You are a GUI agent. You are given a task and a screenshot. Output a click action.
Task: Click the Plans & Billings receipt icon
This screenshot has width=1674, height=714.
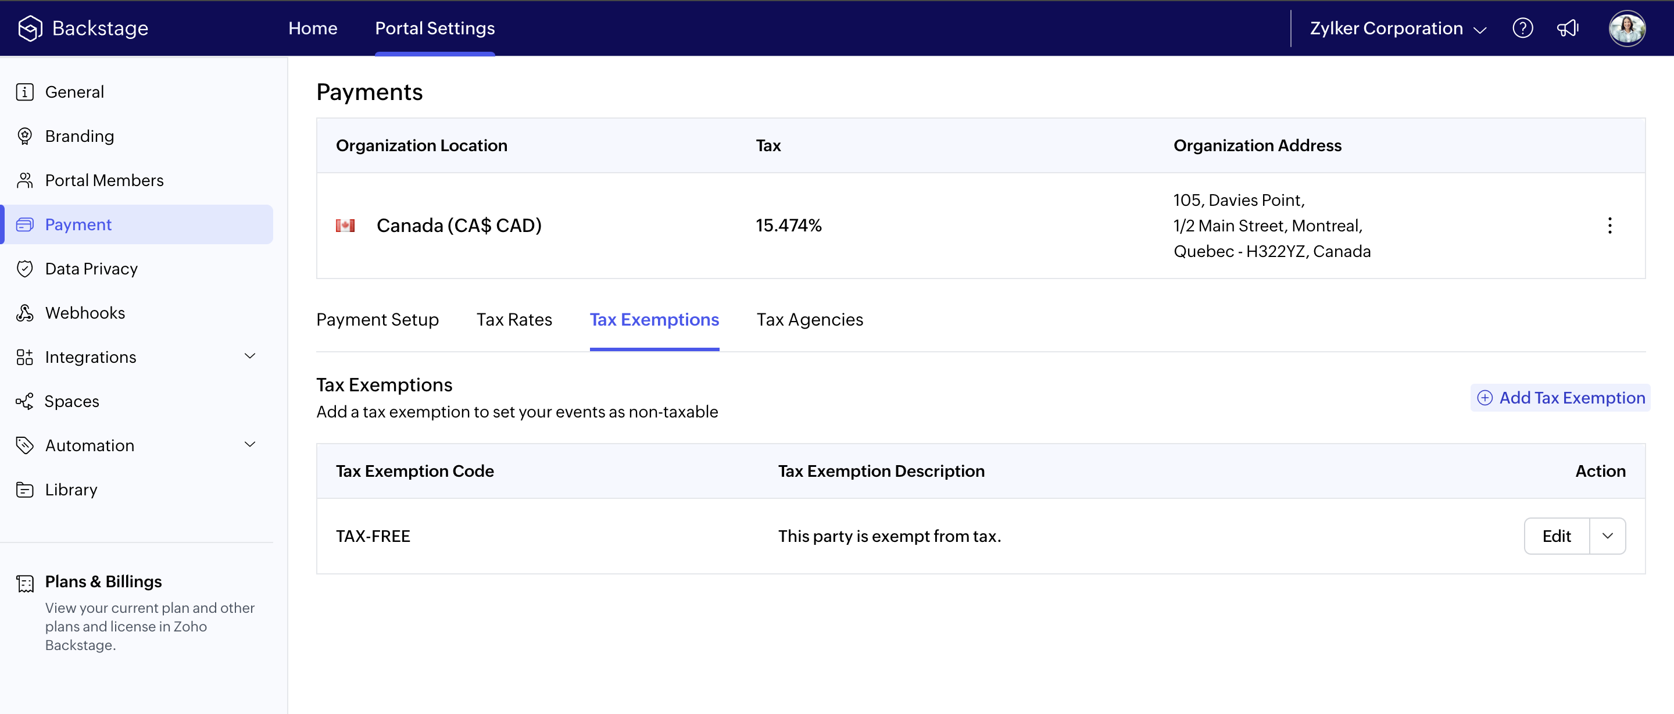click(24, 583)
